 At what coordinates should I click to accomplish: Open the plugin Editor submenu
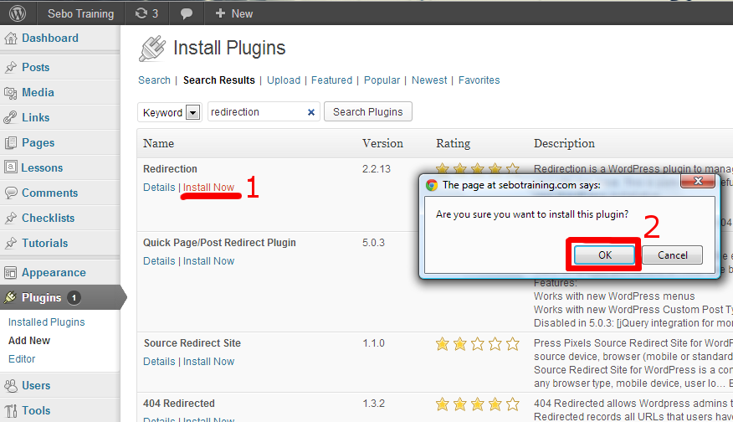coord(22,359)
